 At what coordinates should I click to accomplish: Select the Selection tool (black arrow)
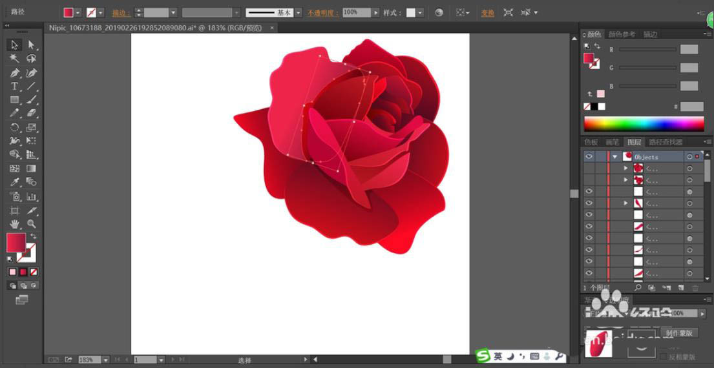tap(15, 45)
